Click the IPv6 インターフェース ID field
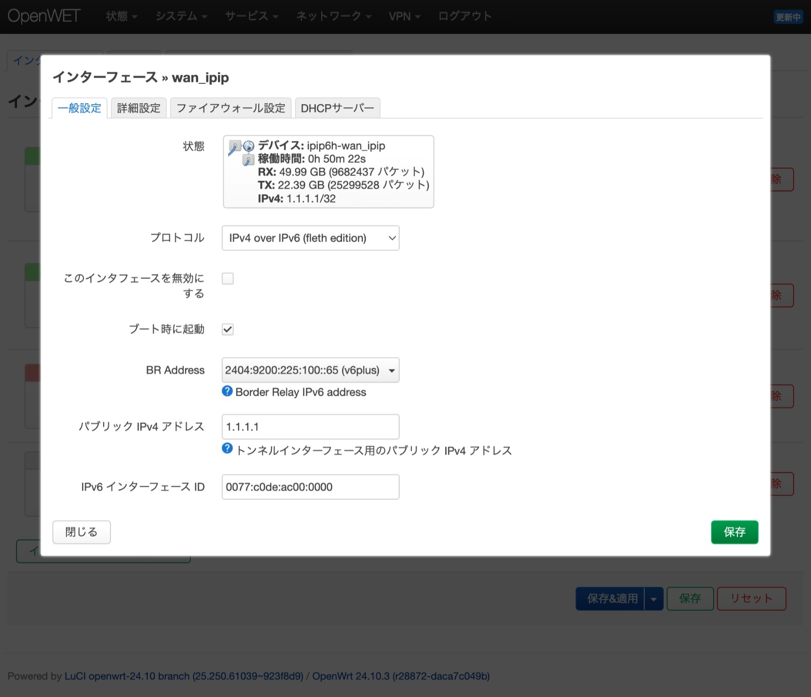 point(310,487)
